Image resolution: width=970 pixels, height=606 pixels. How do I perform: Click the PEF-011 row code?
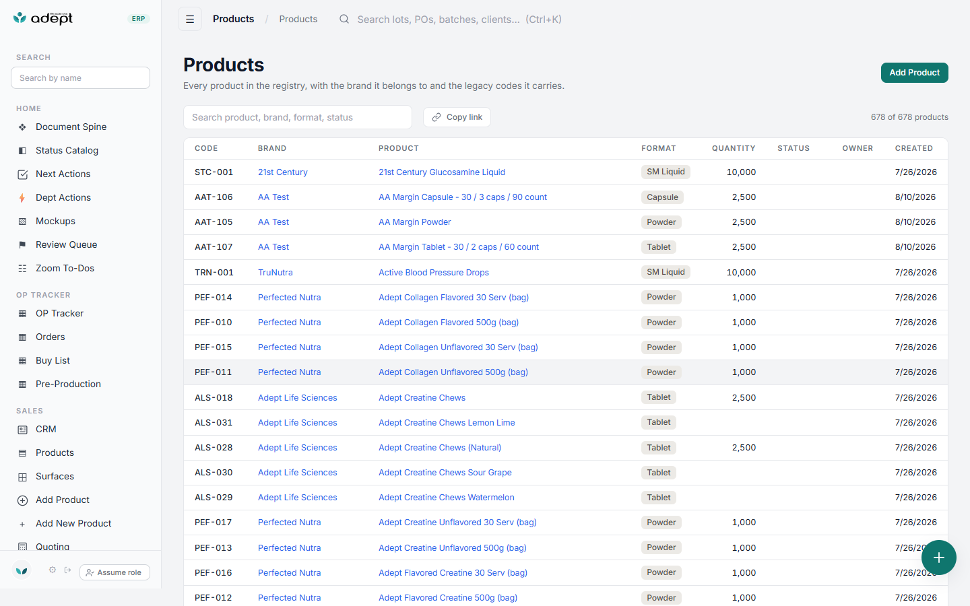click(x=213, y=372)
